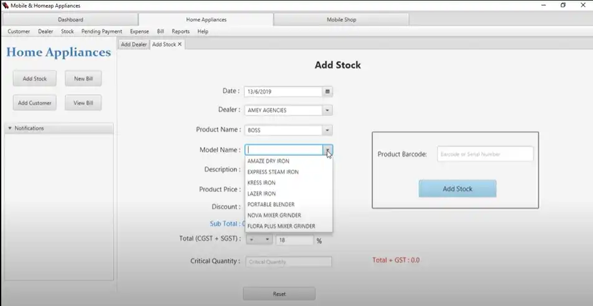Collapse the Notifications panel
This screenshot has height=306, width=593.
(10, 128)
